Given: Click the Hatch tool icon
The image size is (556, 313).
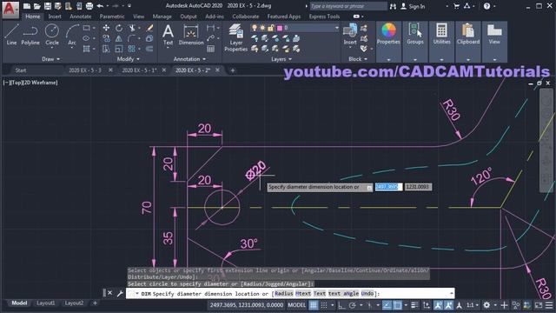Looking at the screenshot, I should (x=86, y=49).
